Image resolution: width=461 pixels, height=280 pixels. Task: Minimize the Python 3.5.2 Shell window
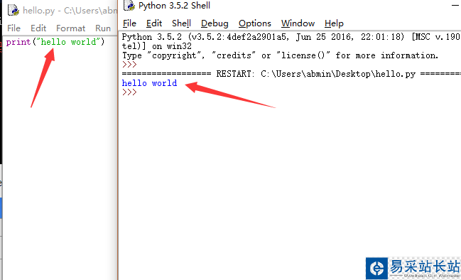click(455, 5)
